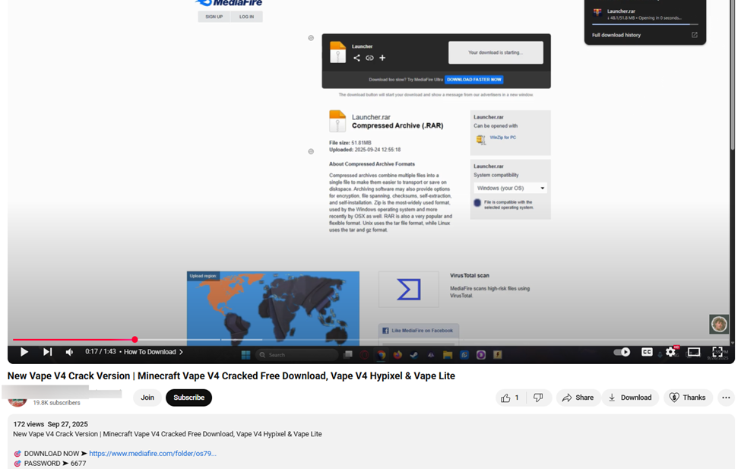
Task: Click the Download button below the video
Action: (x=629, y=398)
